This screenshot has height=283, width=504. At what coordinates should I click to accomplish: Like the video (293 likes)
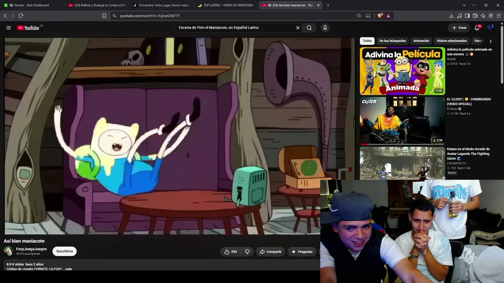tap(231, 252)
